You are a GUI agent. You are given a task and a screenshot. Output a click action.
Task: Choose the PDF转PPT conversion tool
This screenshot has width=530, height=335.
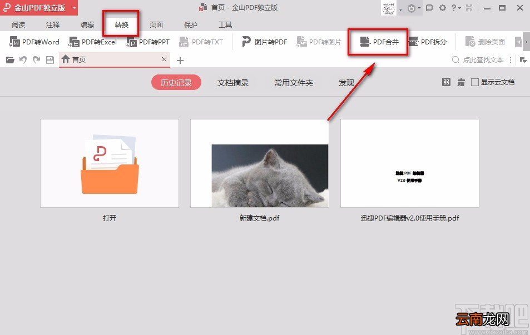point(147,42)
